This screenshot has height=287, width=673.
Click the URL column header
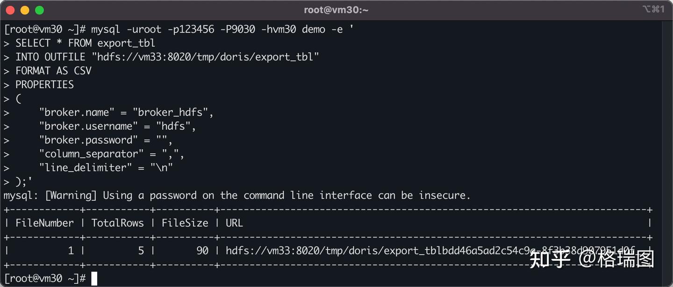(234, 223)
